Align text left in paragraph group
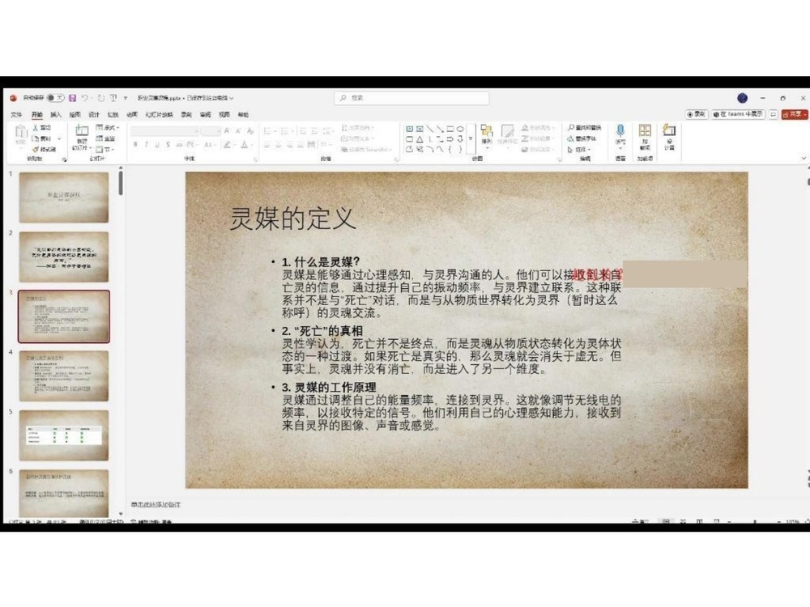The height and width of the screenshot is (607, 810). [267, 145]
